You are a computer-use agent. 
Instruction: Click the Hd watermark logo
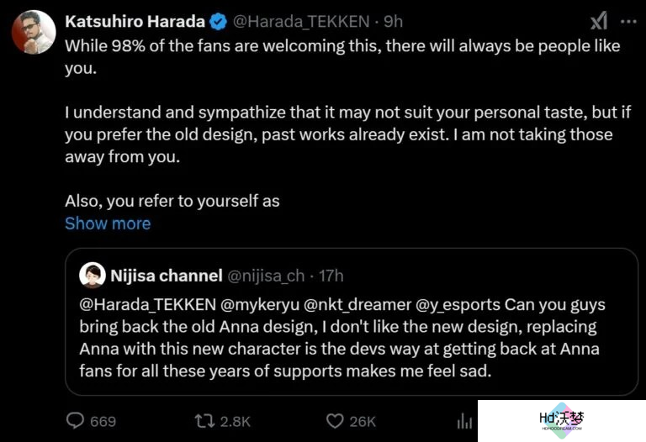pos(562,421)
